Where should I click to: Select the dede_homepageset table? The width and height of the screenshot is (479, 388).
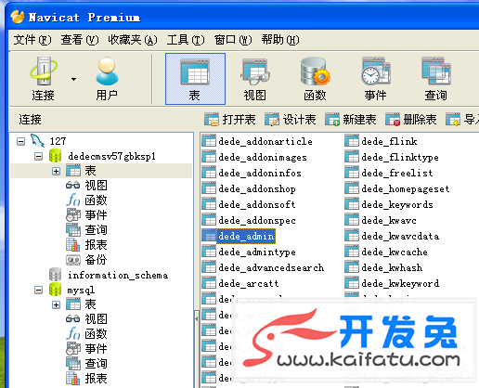[x=397, y=188]
